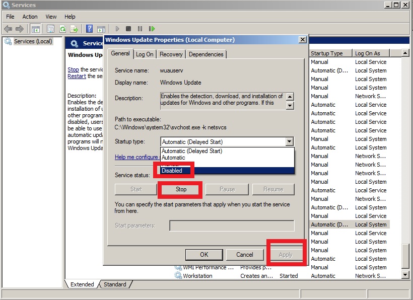Screen dimensions: 413x300
Task: Click the Stop the service link
Action: tap(73, 69)
